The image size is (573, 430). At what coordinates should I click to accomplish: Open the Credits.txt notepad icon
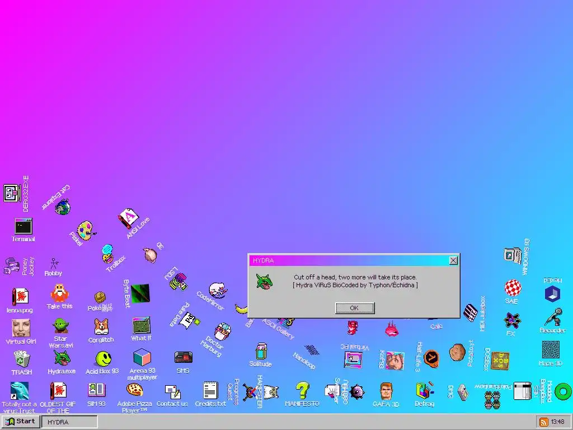tap(210, 390)
